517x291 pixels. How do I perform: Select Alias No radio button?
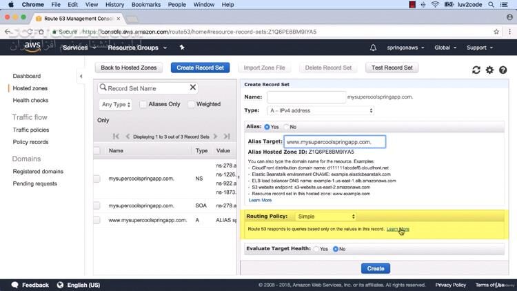tap(287, 127)
